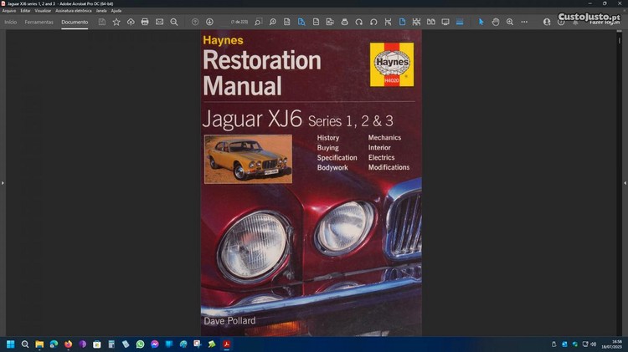Click the Windows Start button
This screenshot has height=352, width=628.
point(11,344)
